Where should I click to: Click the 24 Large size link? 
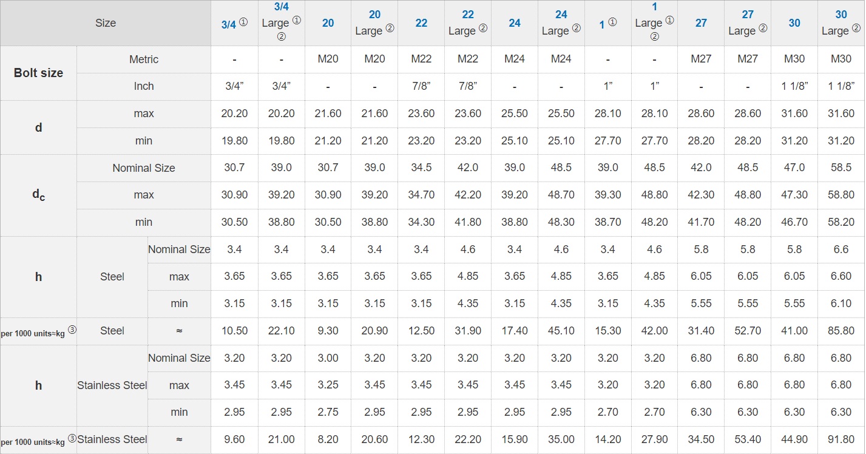[561, 15]
